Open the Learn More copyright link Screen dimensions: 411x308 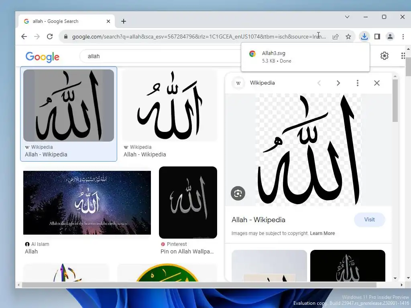click(322, 233)
